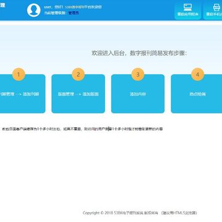The height and width of the screenshot is (222, 222).
Task: Click the Copyright © 2018 footer text
Action: click(x=140, y=213)
